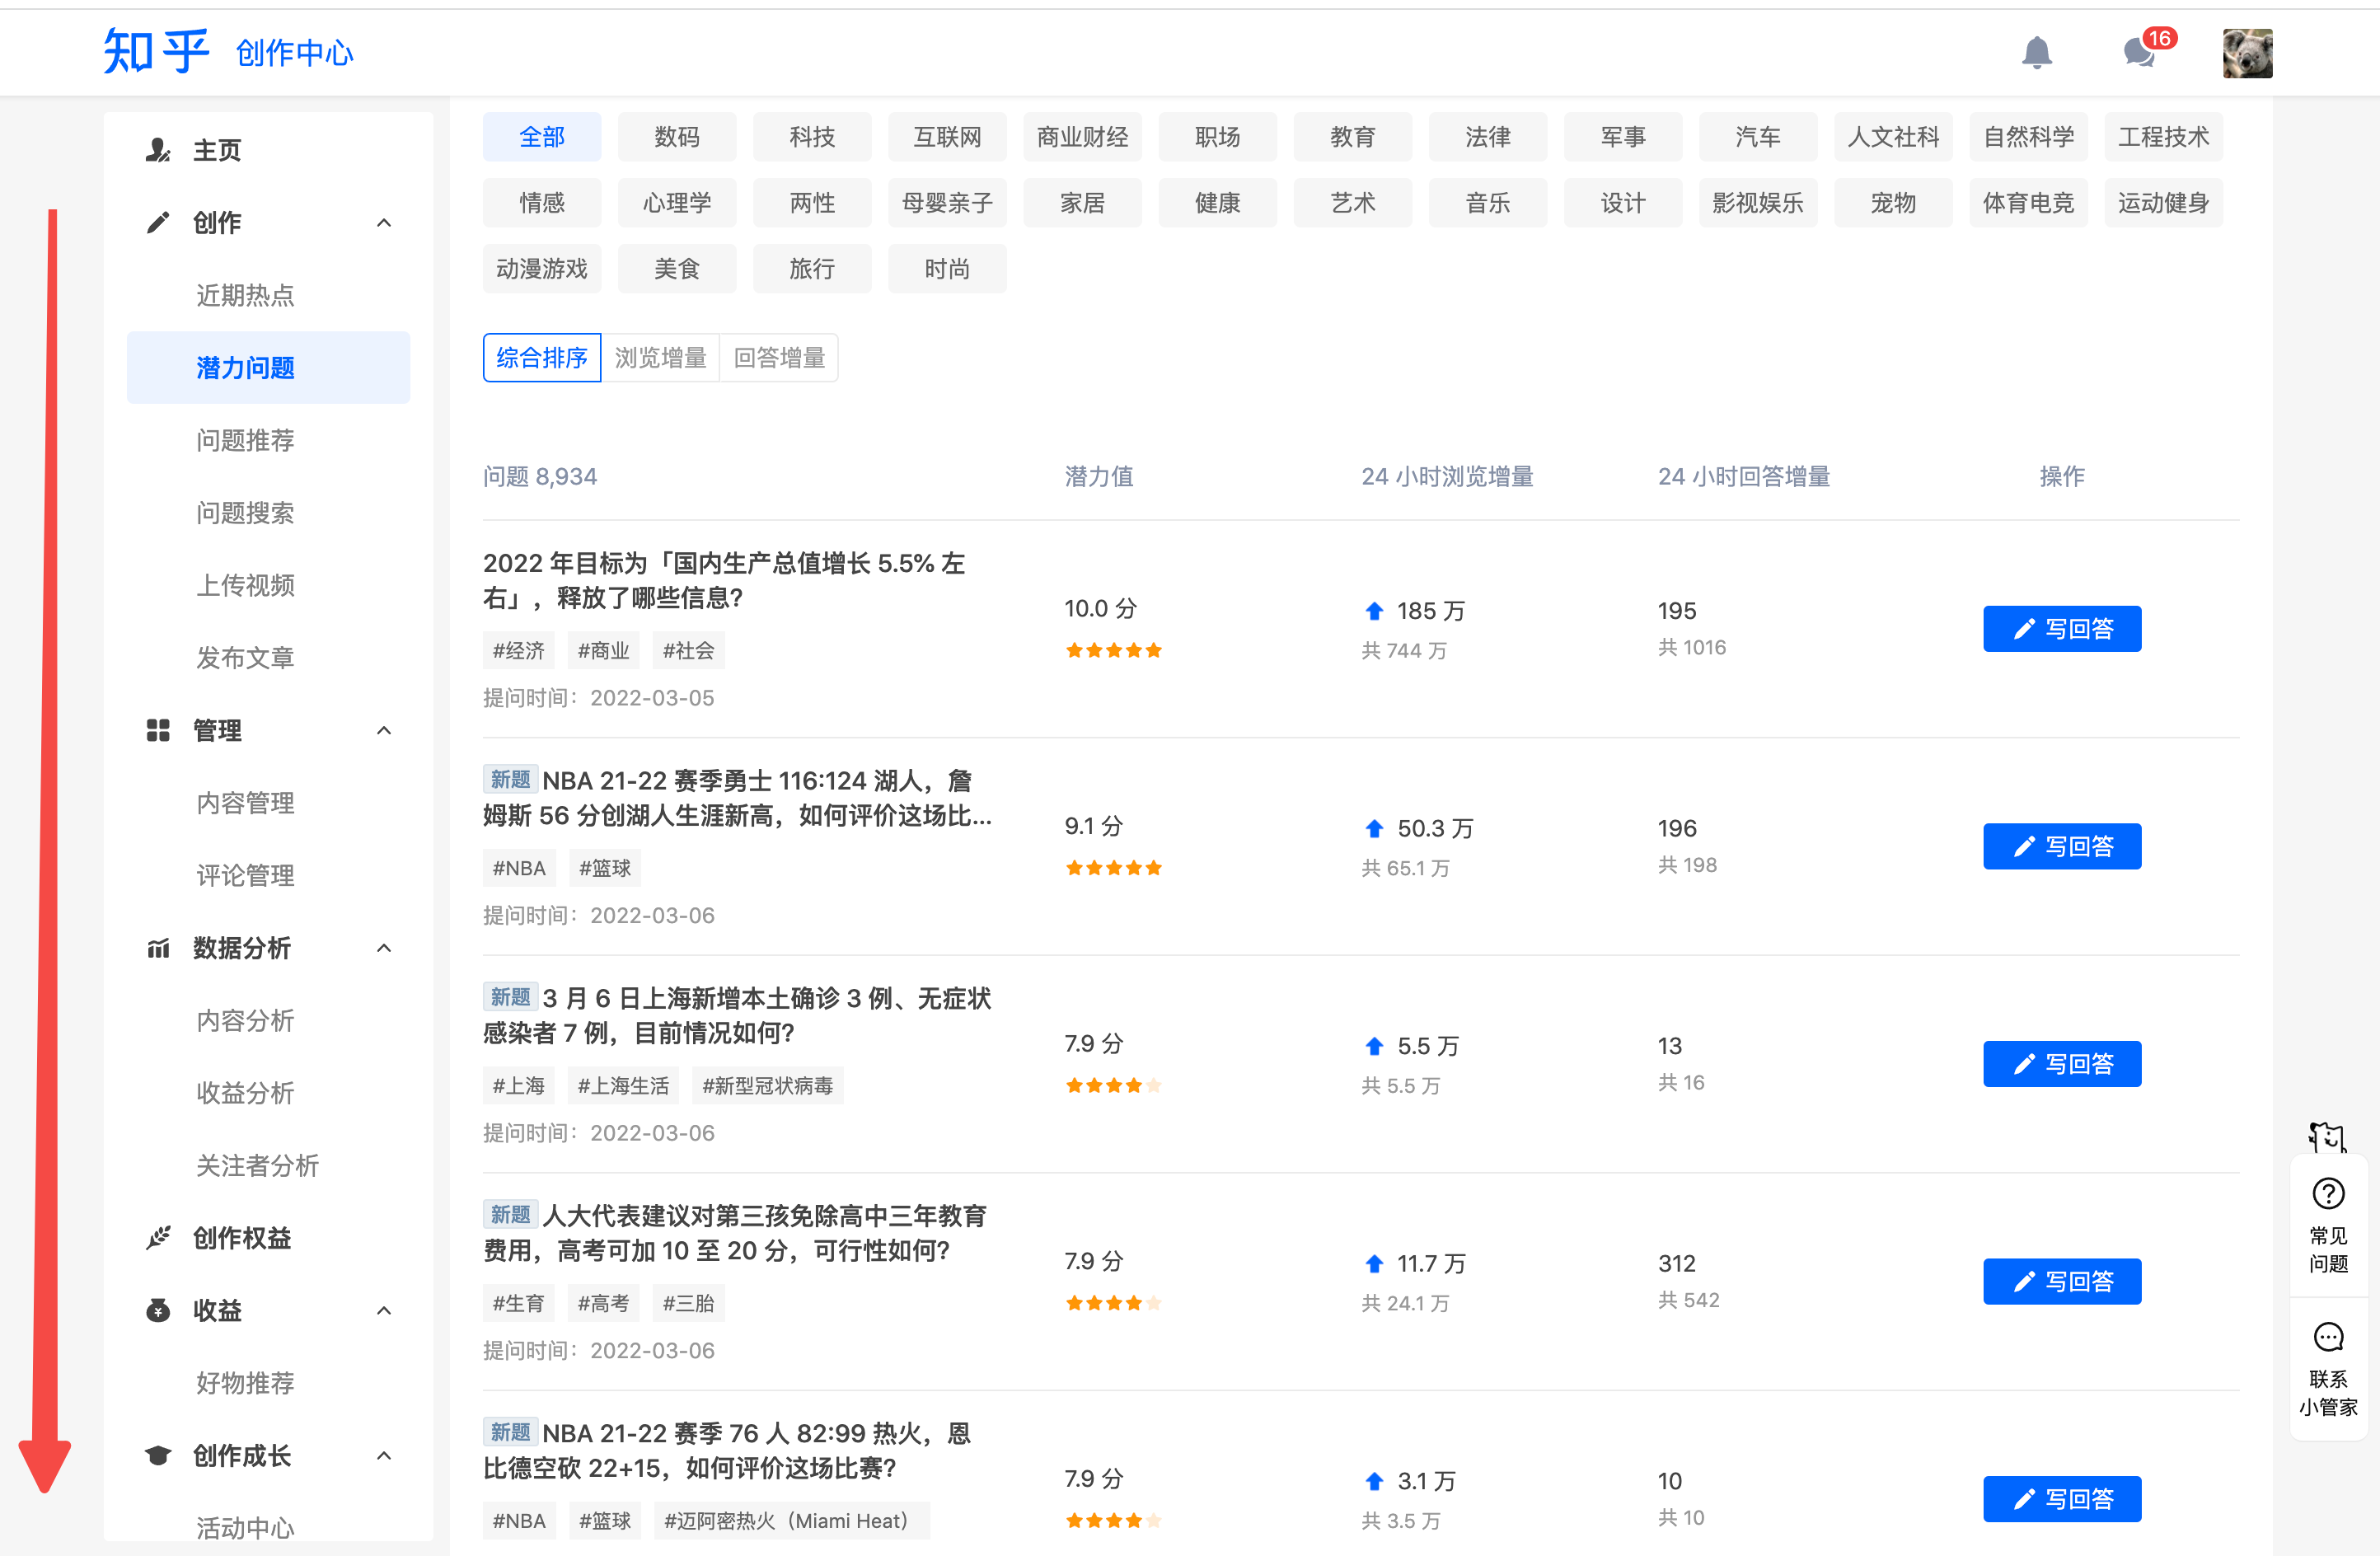
Task: Collapse the 数据分析 section chevron
Action: pyautogui.click(x=383, y=948)
